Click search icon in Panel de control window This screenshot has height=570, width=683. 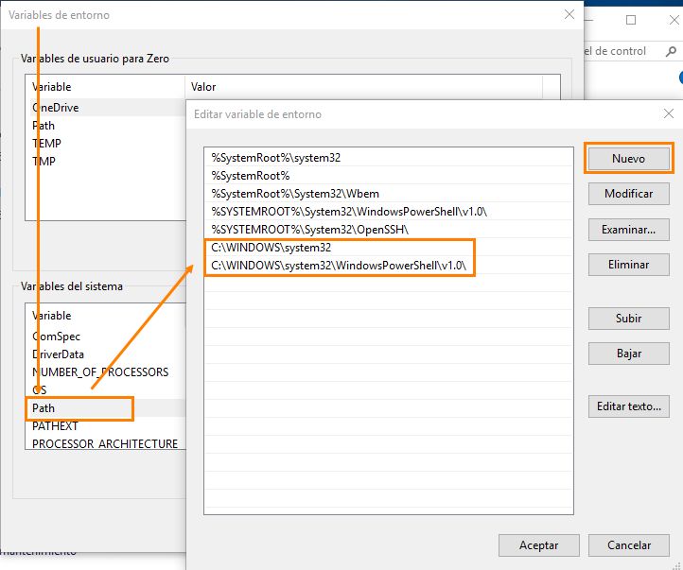pyautogui.click(x=672, y=51)
